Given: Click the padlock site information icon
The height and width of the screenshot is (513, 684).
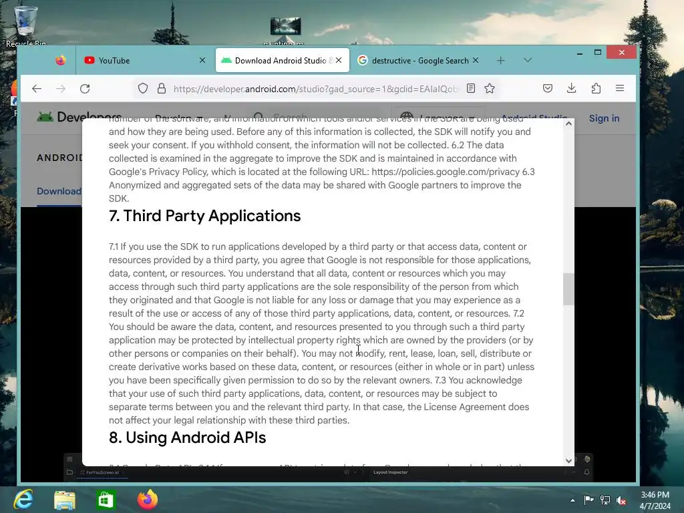Looking at the screenshot, I should [162, 89].
